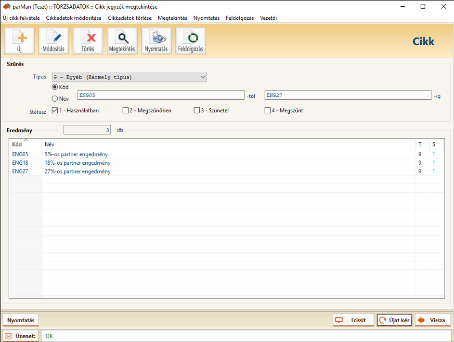Select the 18%-os partner engedmény row
The image size is (454, 342).
227,163
